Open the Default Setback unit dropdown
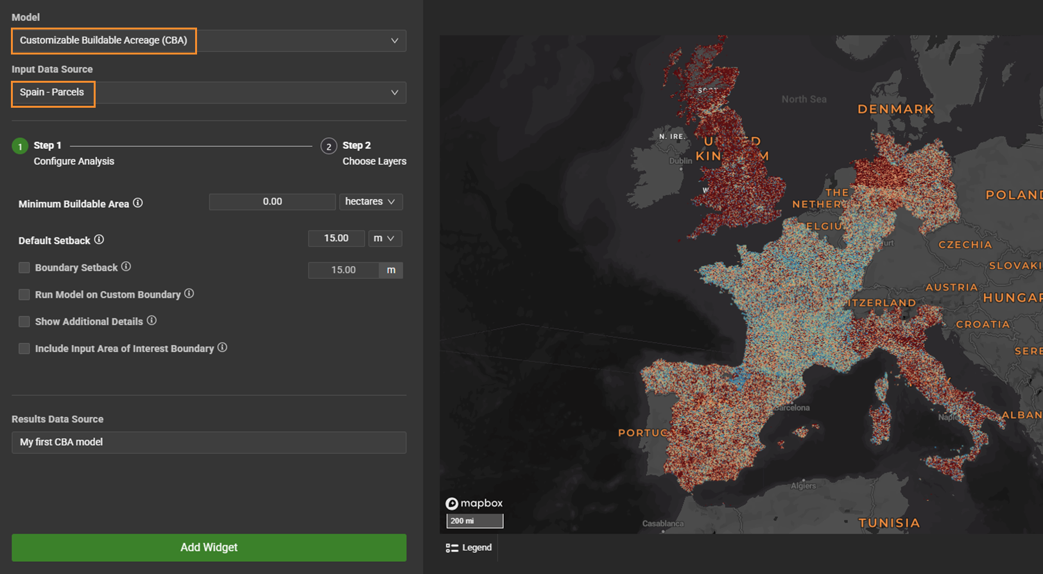Screen dimensions: 1043x574 tap(384, 238)
